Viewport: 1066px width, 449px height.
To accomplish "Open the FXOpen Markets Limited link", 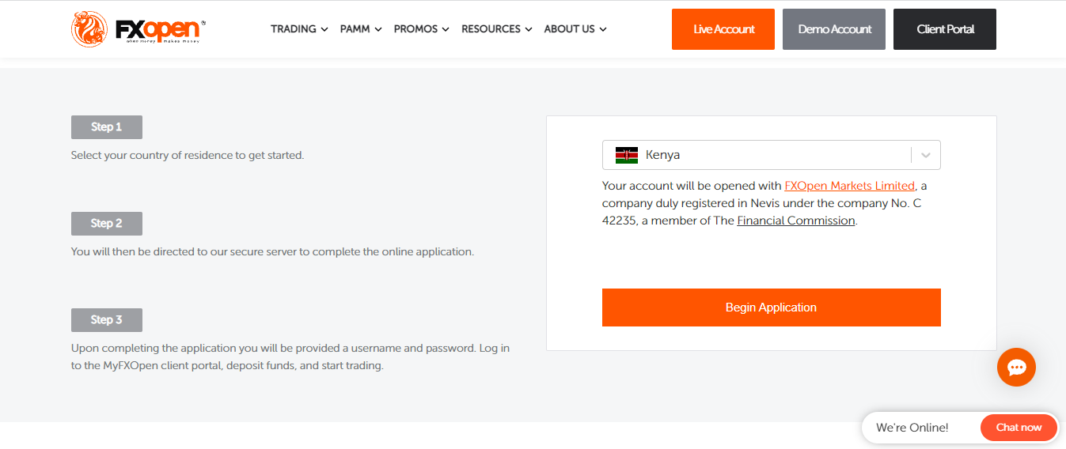I will pyautogui.click(x=849, y=186).
